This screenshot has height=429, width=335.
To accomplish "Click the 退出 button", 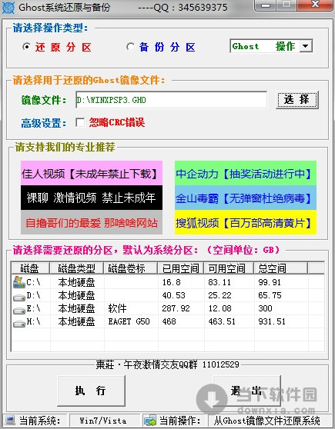I will [246, 391].
